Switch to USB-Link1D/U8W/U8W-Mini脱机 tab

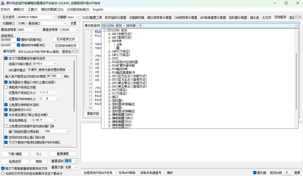[x=39, y=52]
